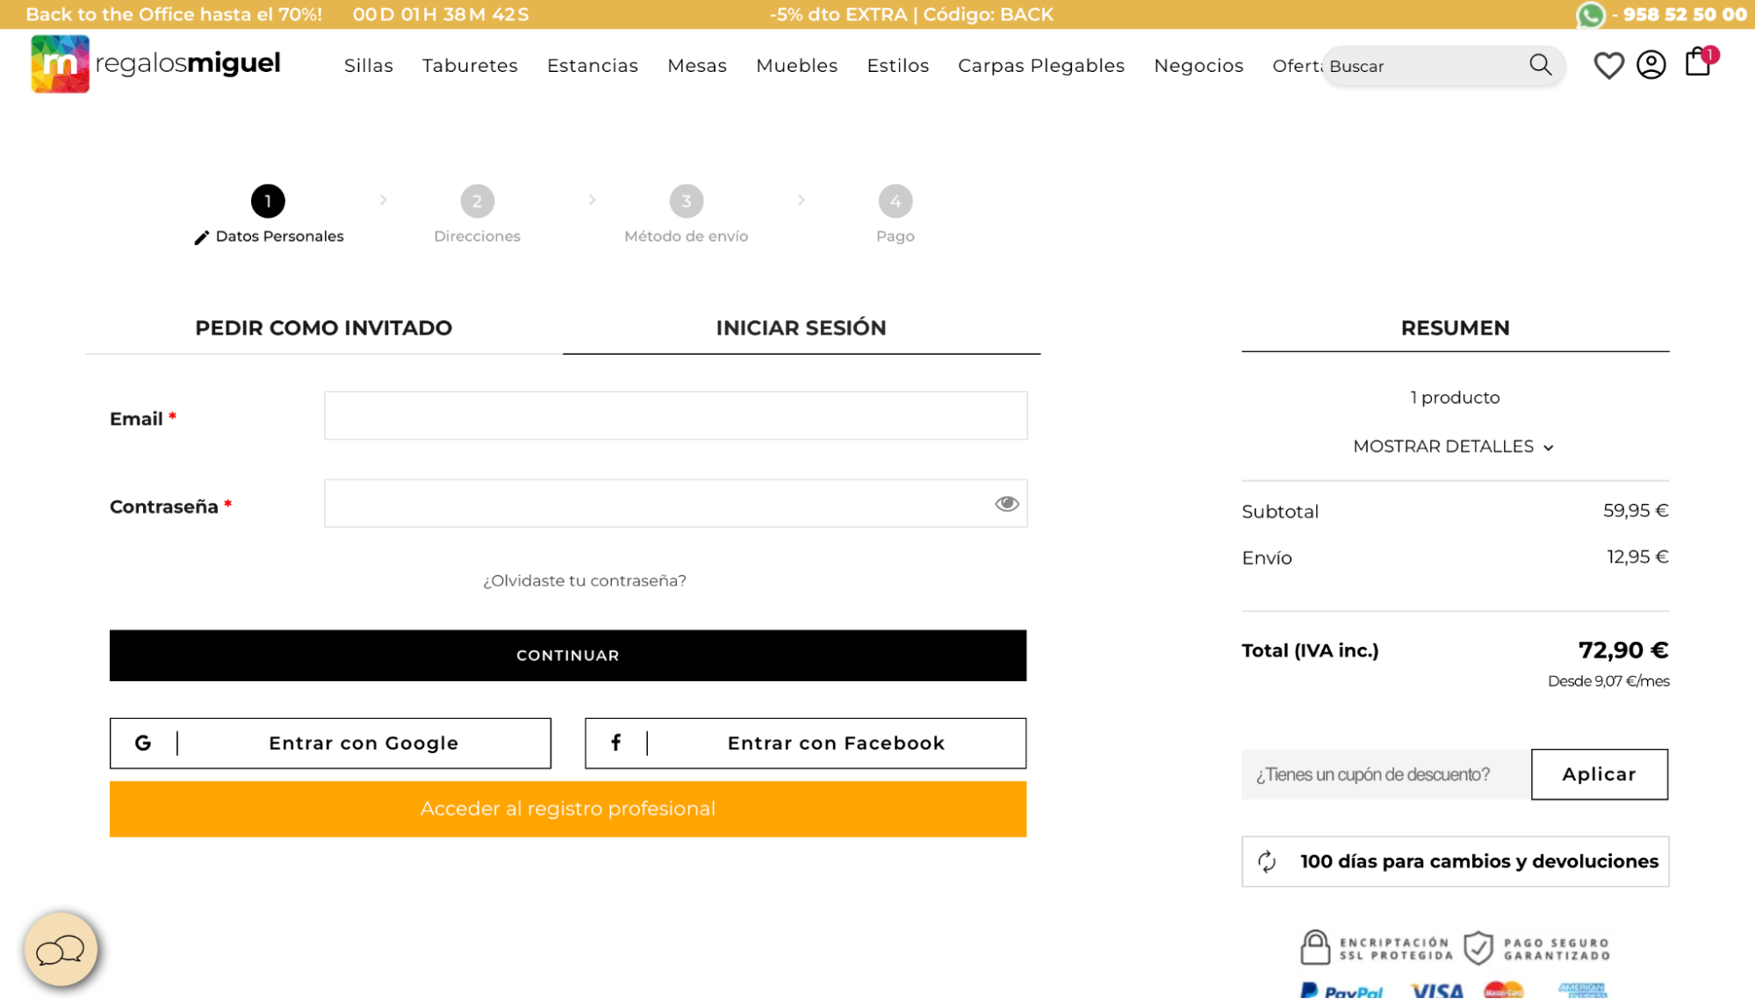Open the wishlist heart icon
The height and width of the screenshot is (999, 1755).
point(1608,65)
